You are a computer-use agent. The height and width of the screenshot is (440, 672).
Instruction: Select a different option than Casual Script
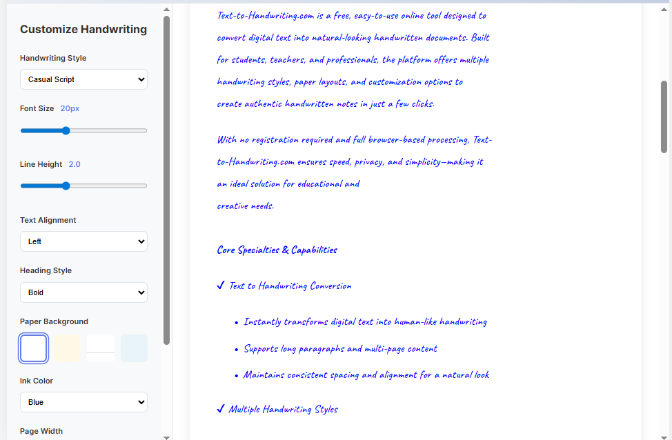click(83, 79)
